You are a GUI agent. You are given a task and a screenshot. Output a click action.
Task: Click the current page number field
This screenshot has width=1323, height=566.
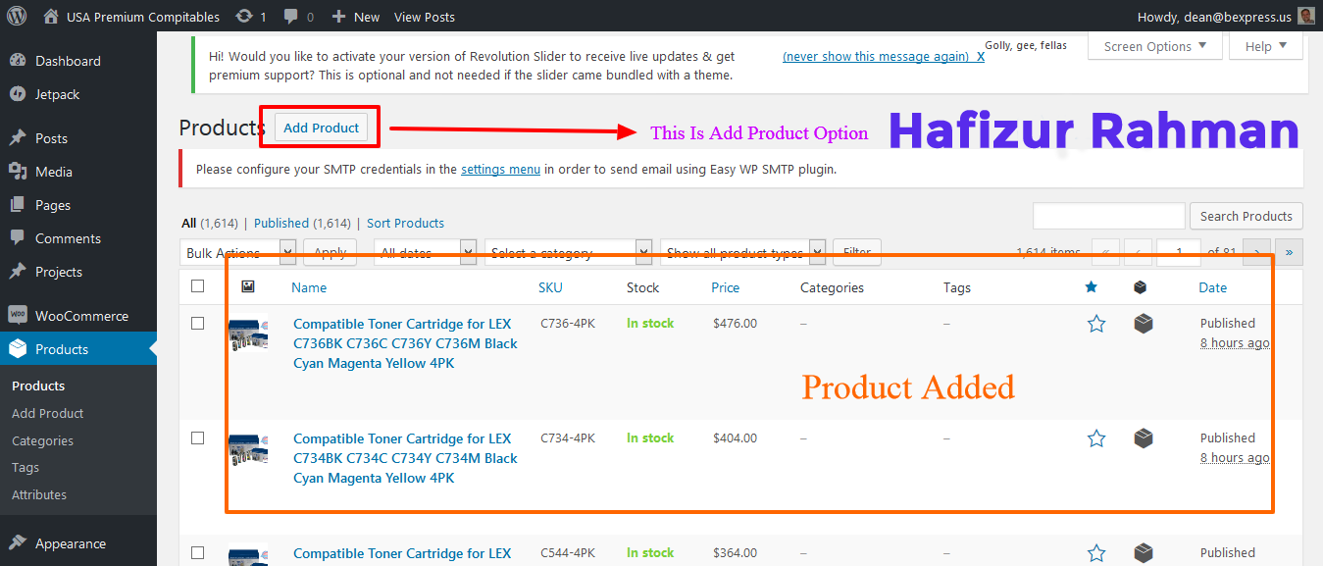pos(1179,252)
